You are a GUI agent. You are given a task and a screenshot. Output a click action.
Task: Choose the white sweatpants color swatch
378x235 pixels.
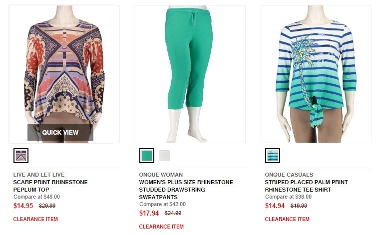[x=164, y=156]
